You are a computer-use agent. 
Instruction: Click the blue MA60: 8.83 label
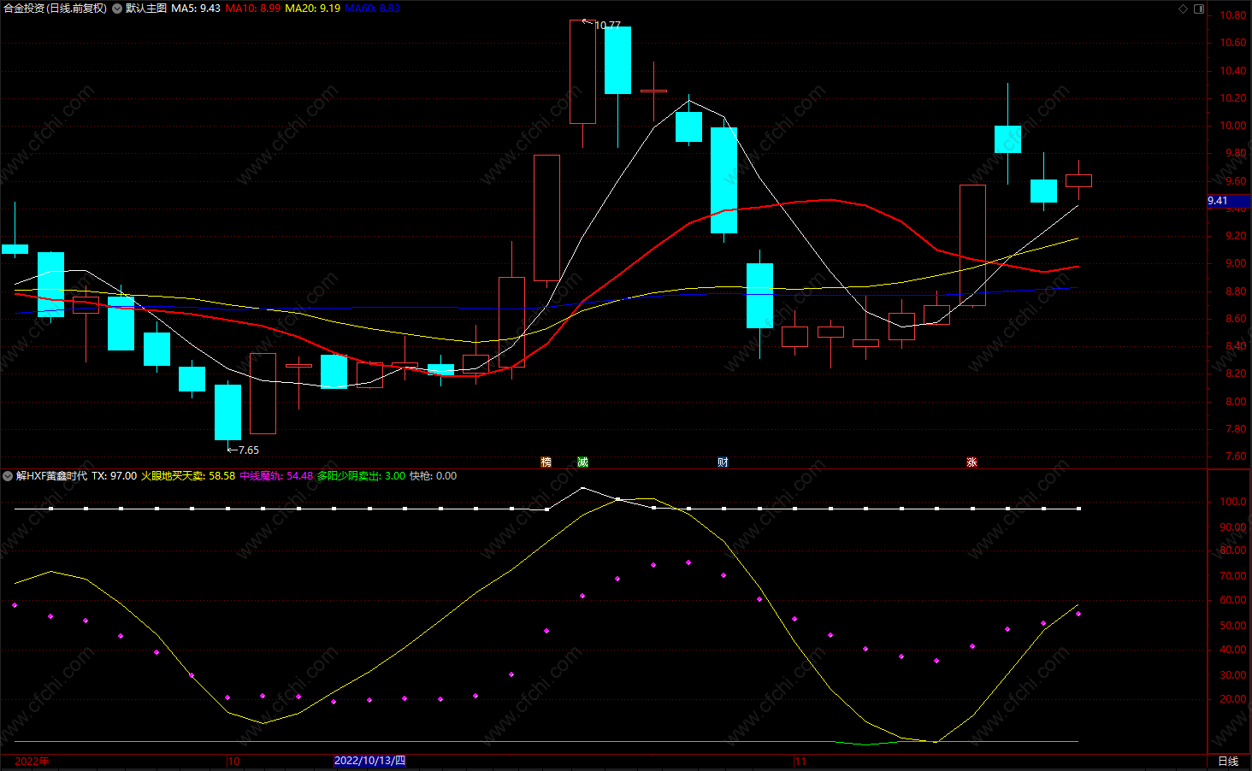tap(372, 9)
